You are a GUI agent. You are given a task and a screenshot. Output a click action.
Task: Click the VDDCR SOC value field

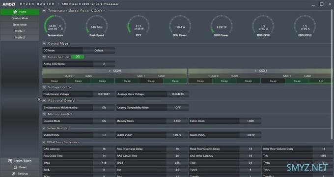[104, 135]
